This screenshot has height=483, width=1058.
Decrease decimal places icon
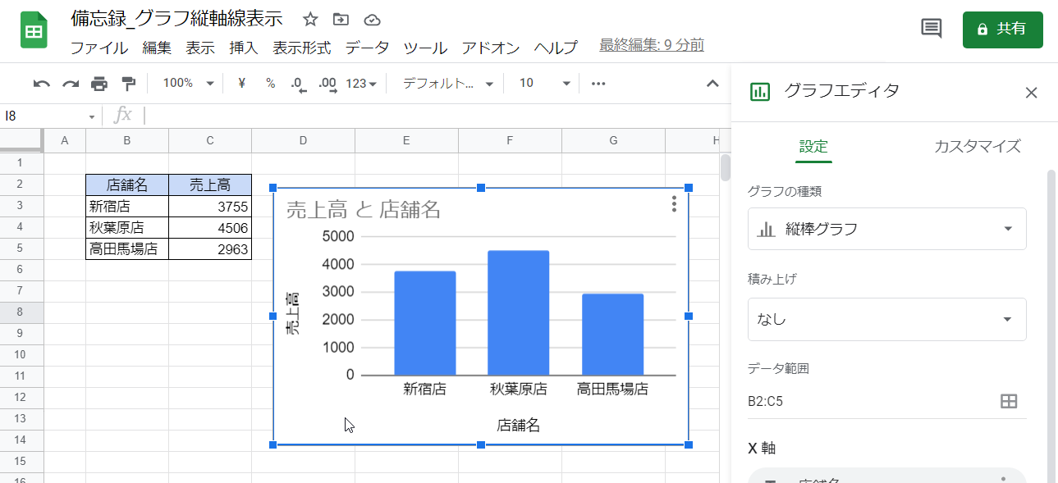coord(297,83)
